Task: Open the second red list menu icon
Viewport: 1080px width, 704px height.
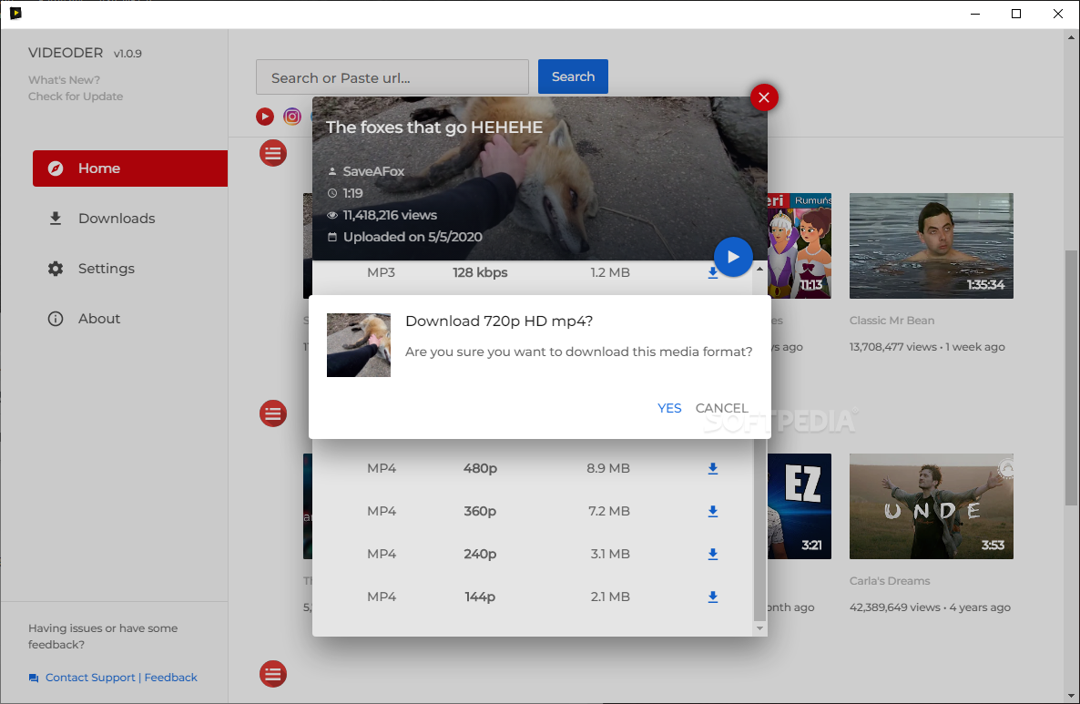Action: point(273,413)
